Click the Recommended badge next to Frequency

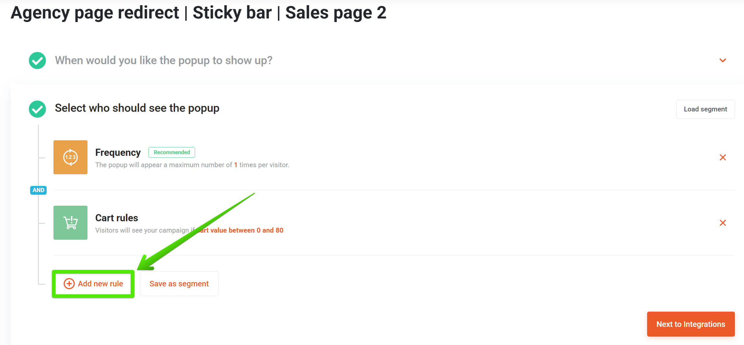tap(172, 152)
